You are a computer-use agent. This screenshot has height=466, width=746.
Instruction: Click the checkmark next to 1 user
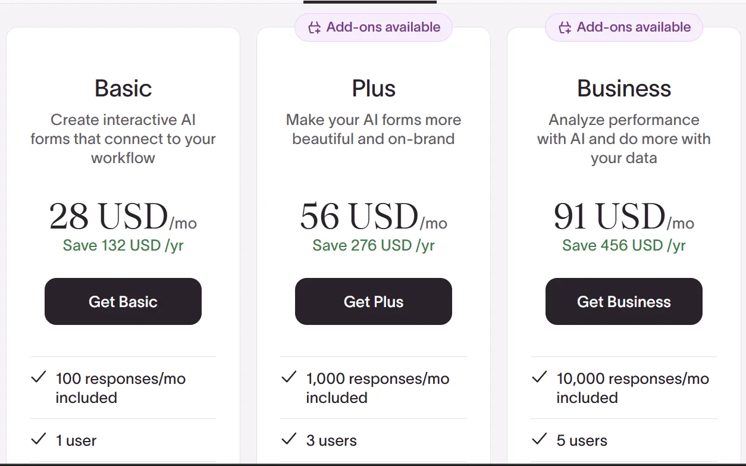[x=39, y=439]
